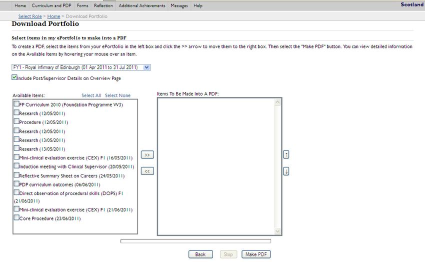
Task: Check Reflective Summary Sheet on Careers
Action: click(16, 175)
